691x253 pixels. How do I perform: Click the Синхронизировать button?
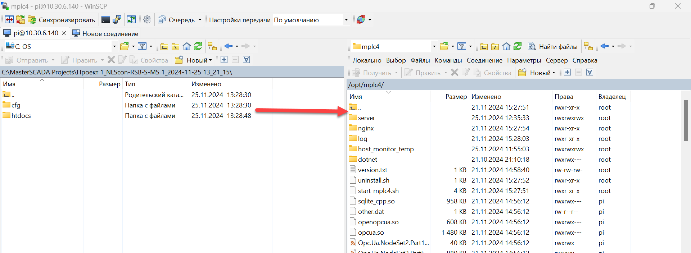coord(62,20)
